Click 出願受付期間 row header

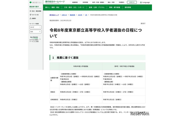pyautogui.click(x=54, y=79)
